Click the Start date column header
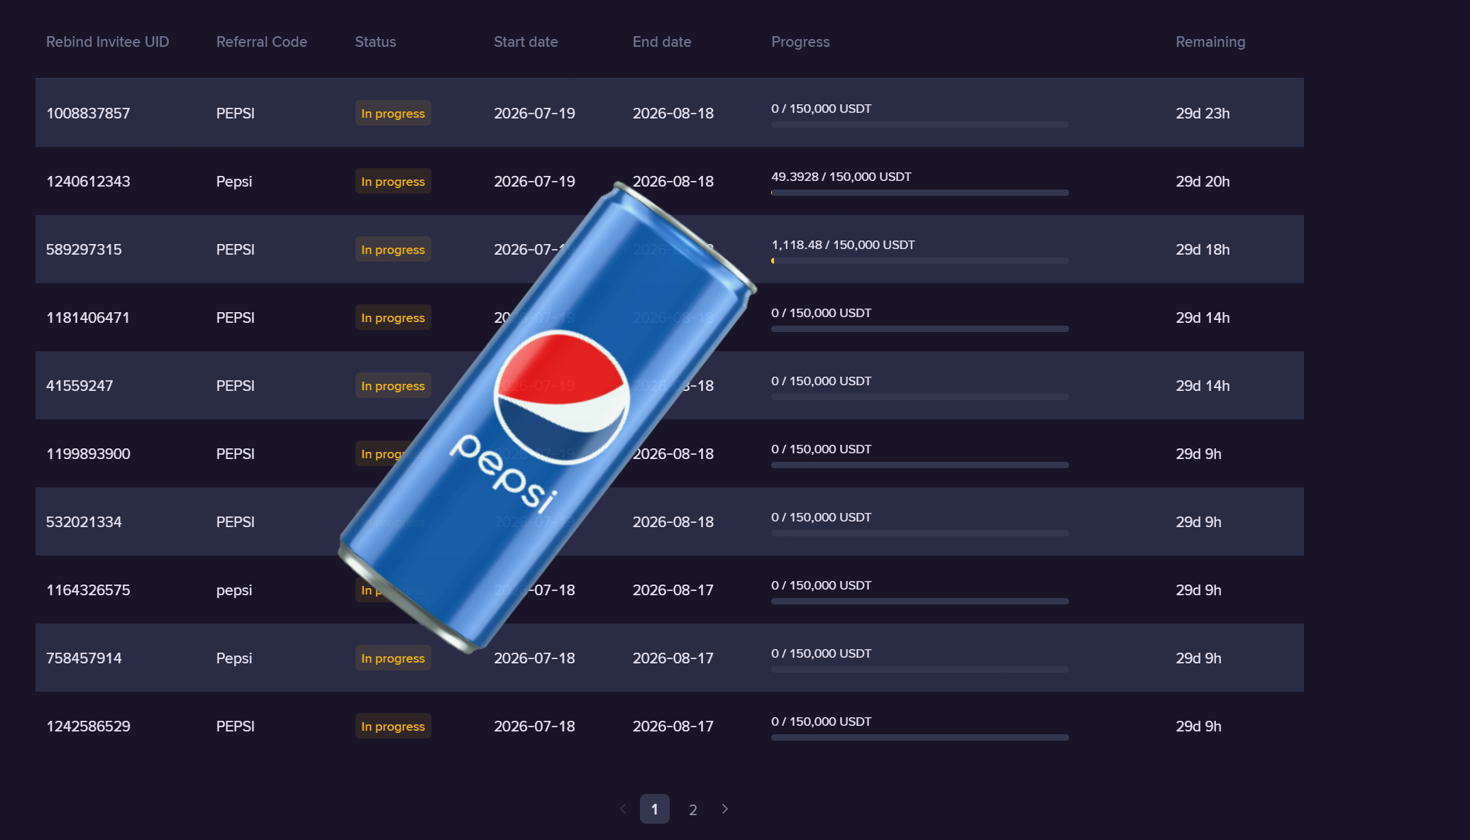The image size is (1470, 840). coord(526,42)
